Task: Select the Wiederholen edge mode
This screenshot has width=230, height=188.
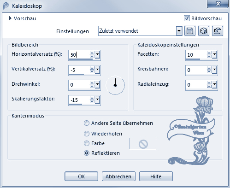Action: coord(87,134)
